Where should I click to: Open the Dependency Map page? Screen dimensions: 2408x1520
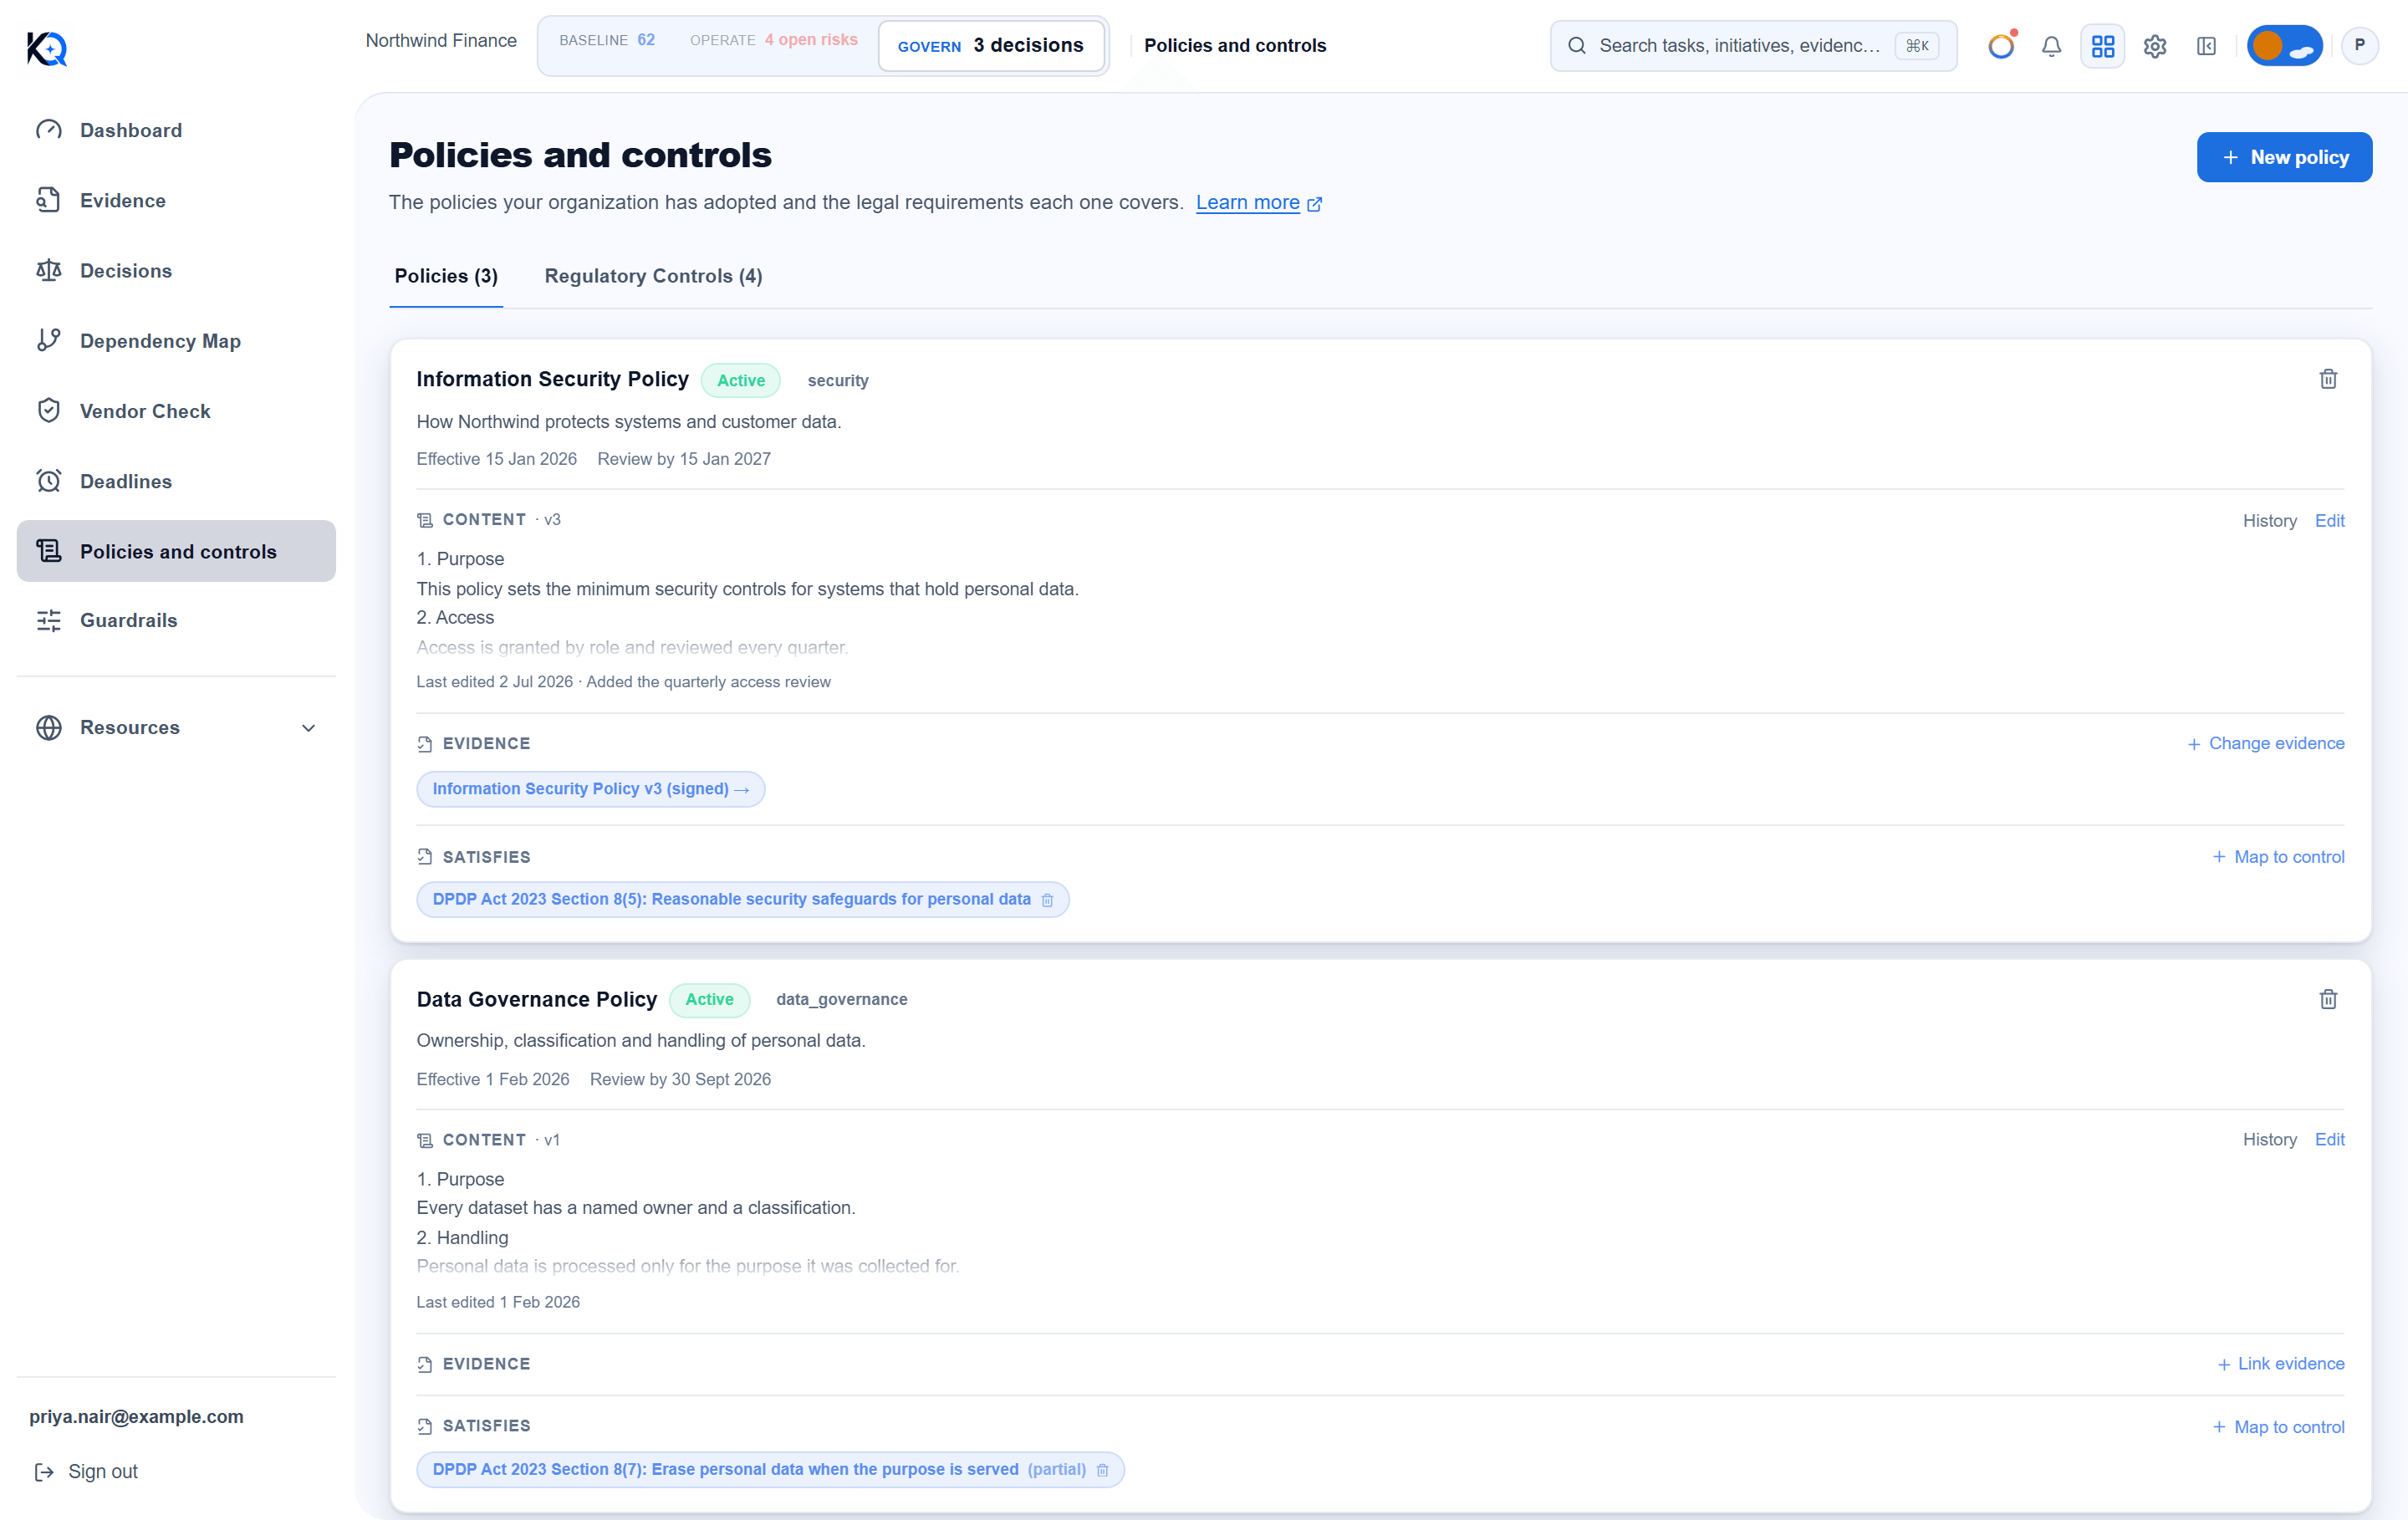coord(176,341)
